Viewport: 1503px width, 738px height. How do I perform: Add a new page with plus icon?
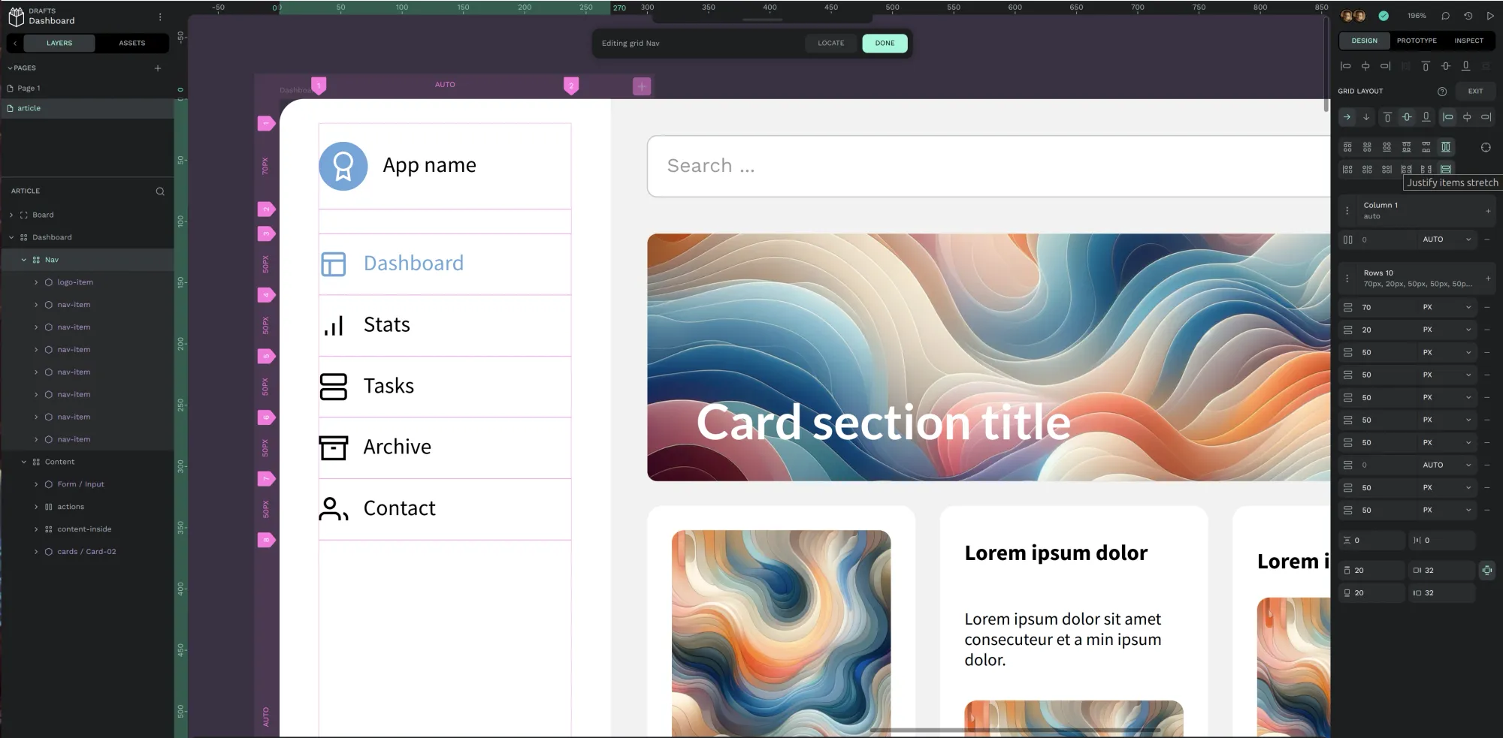(x=158, y=68)
